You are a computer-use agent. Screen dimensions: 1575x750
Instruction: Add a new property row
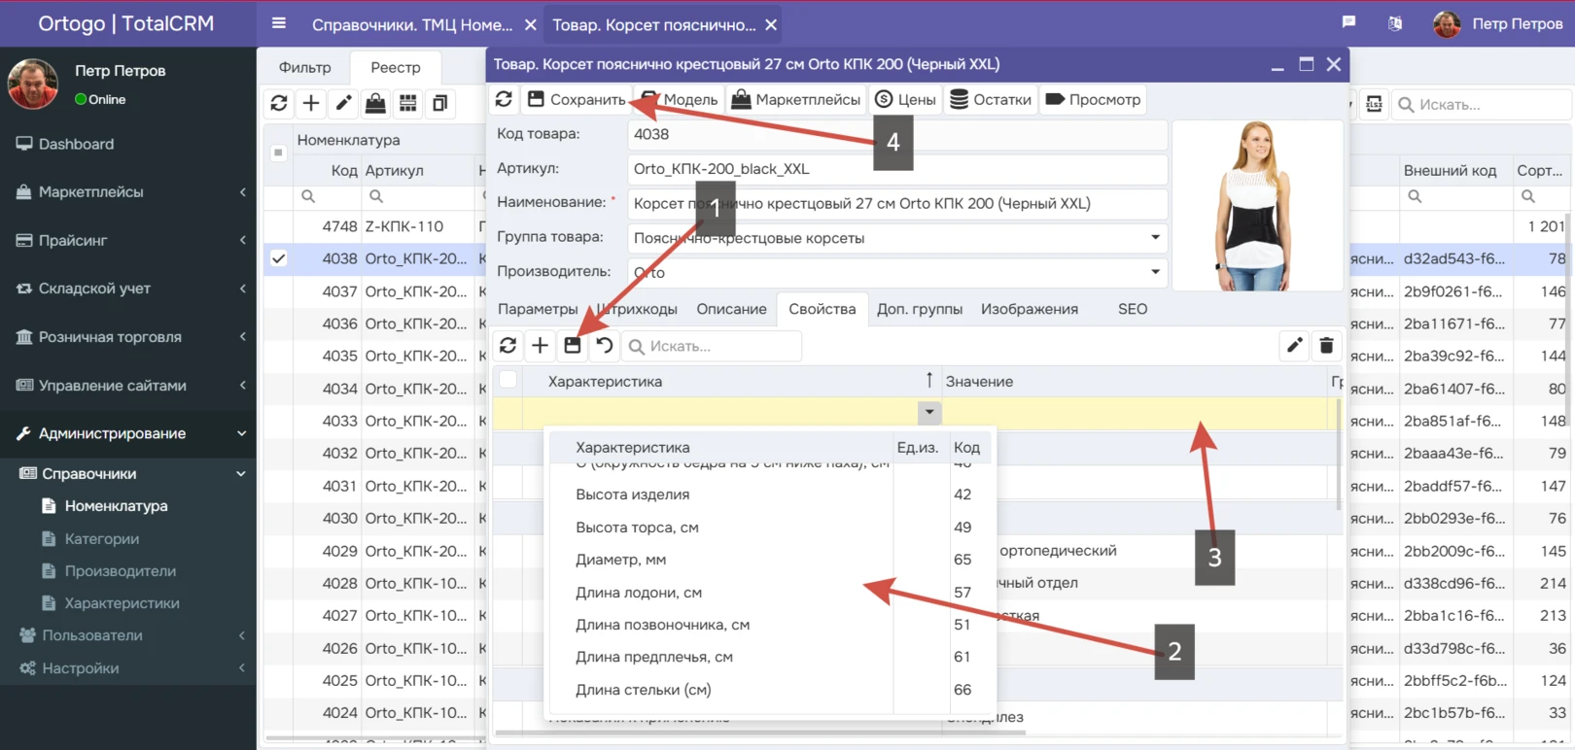(540, 345)
